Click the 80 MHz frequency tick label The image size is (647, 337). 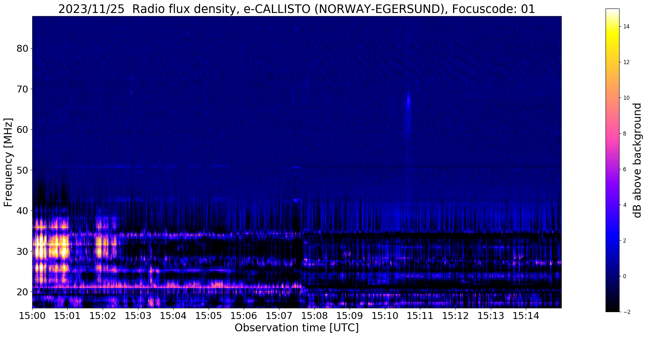tap(22, 48)
